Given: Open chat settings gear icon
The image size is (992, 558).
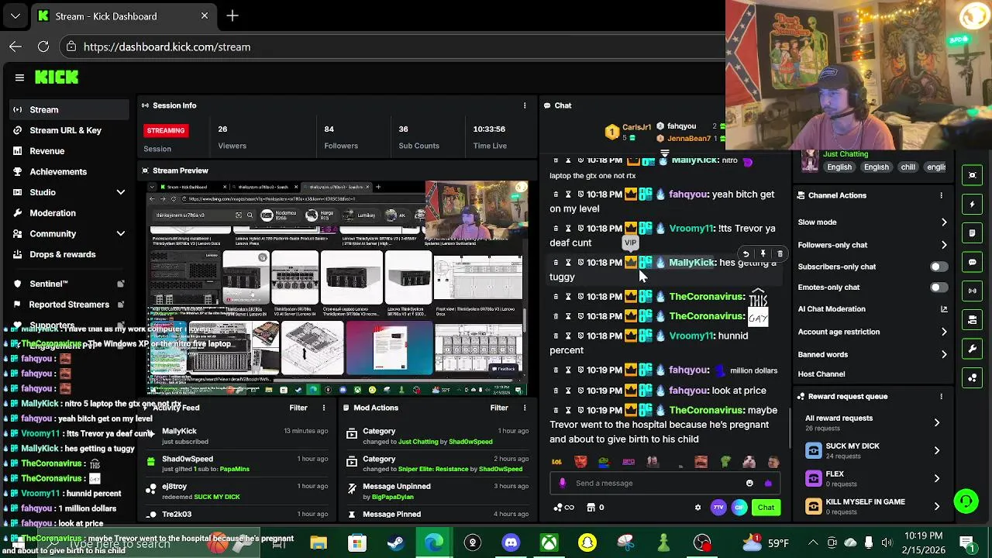Looking at the screenshot, I should coord(697,508).
